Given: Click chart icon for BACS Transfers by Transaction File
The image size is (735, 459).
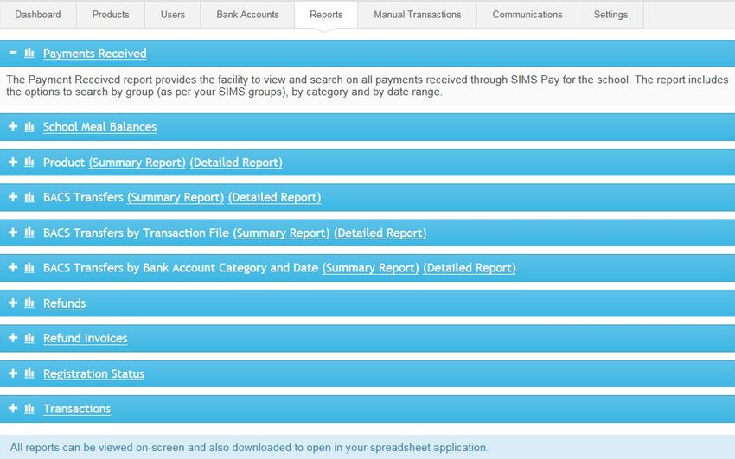Looking at the screenshot, I should point(29,233).
